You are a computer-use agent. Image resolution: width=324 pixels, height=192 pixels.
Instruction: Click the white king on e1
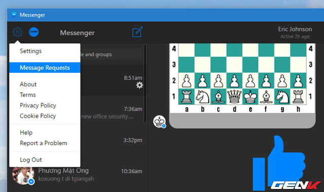(250, 97)
